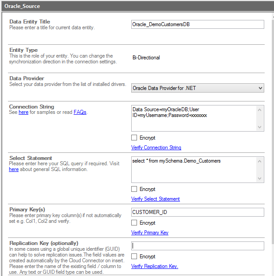Click the Verify Select Statement link
Screen dimensions: 274x276
pos(155,199)
